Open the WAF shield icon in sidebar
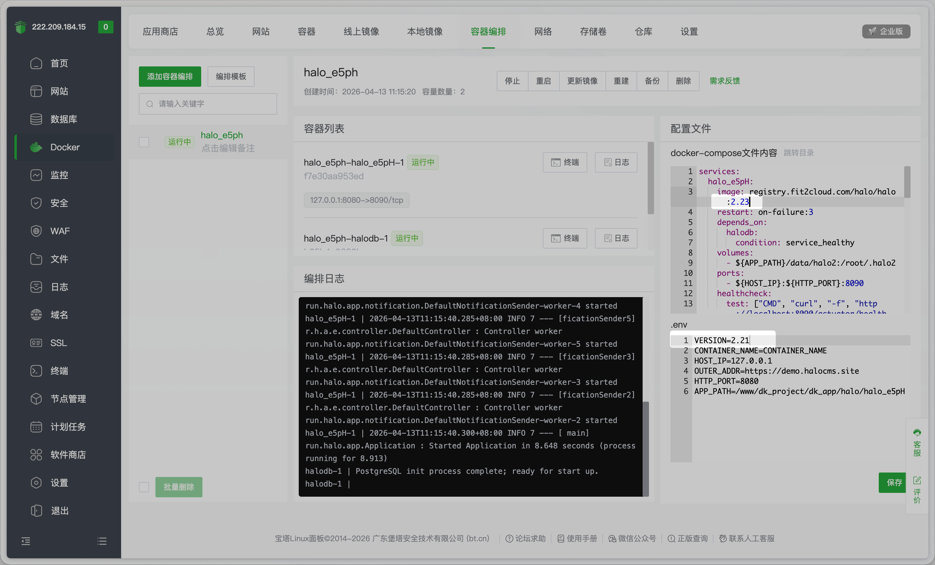The width and height of the screenshot is (935, 565). pos(36,231)
